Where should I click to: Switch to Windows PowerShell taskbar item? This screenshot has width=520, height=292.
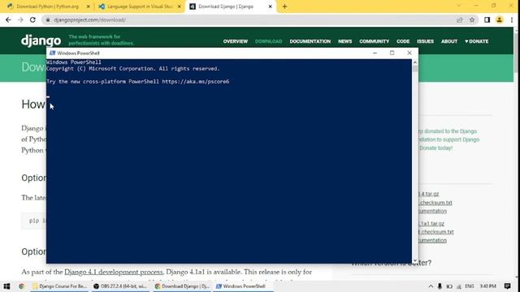244,286
